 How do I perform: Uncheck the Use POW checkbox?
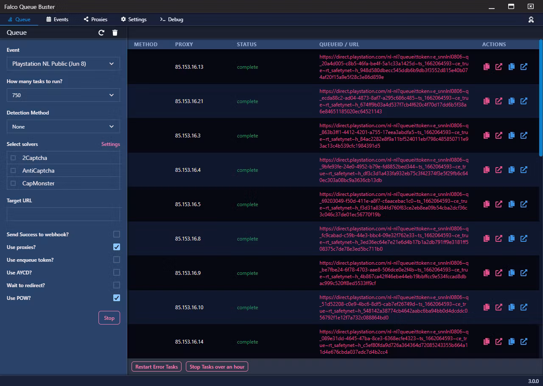click(x=117, y=298)
